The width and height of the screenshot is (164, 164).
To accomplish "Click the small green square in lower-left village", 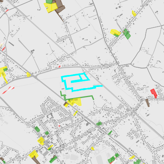I will point(47,133).
